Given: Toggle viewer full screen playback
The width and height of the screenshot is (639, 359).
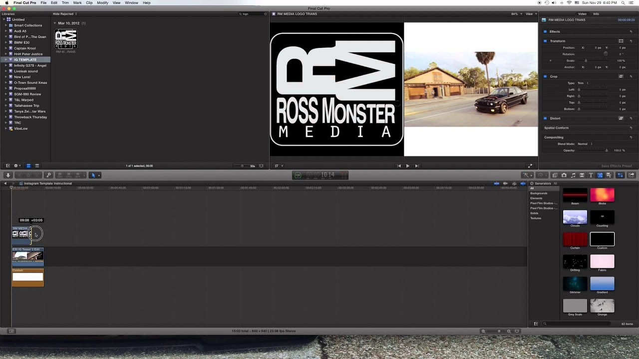Looking at the screenshot, I should pyautogui.click(x=530, y=166).
